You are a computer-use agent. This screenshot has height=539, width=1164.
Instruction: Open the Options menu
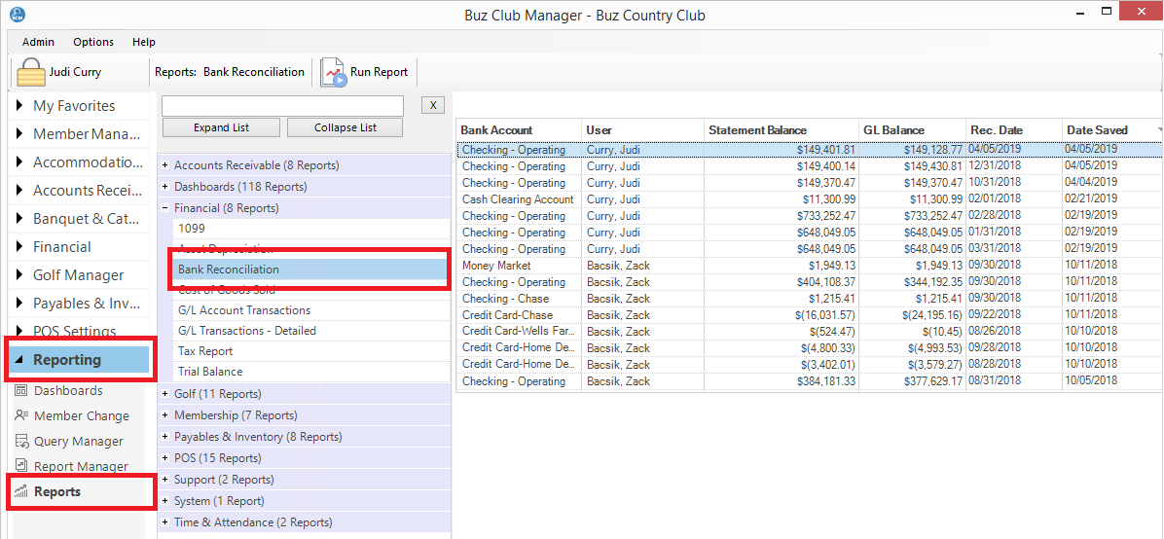click(93, 42)
